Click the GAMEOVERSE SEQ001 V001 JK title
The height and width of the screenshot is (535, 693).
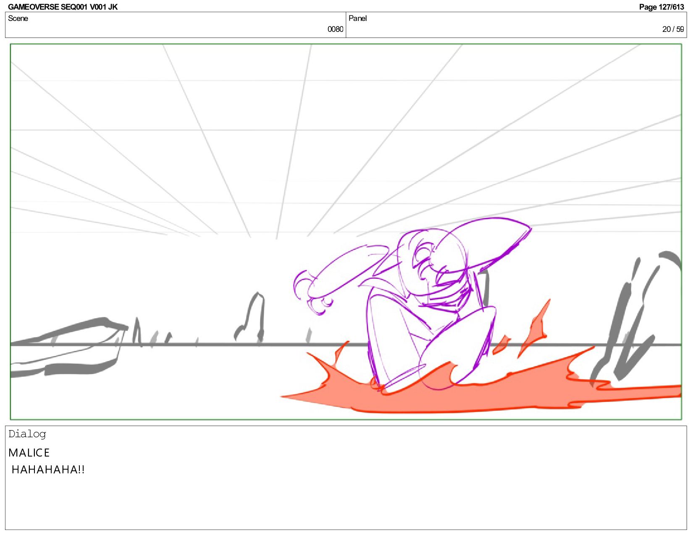pos(63,7)
